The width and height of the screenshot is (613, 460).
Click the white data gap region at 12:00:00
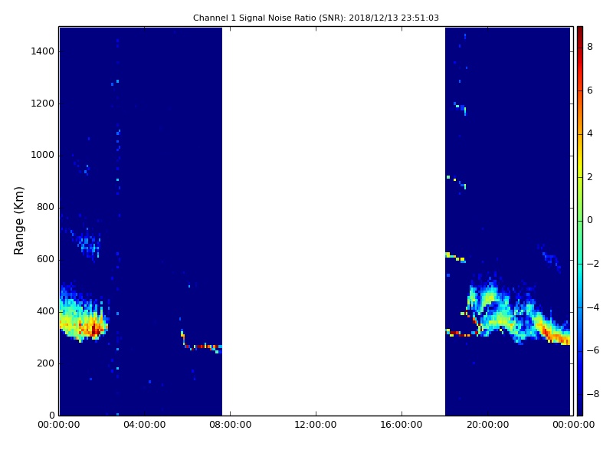(x=333, y=221)
